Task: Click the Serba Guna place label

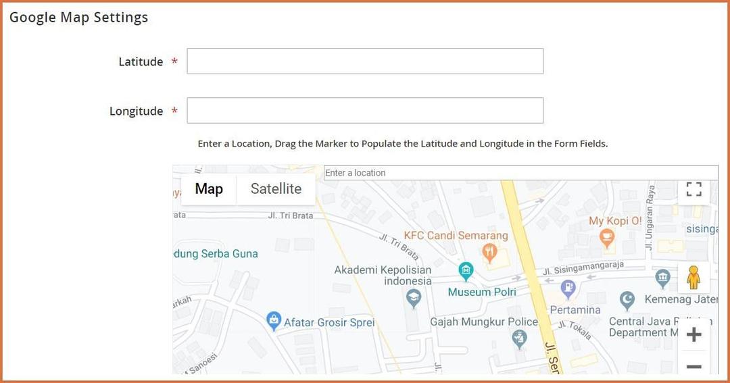Action: tap(216, 253)
